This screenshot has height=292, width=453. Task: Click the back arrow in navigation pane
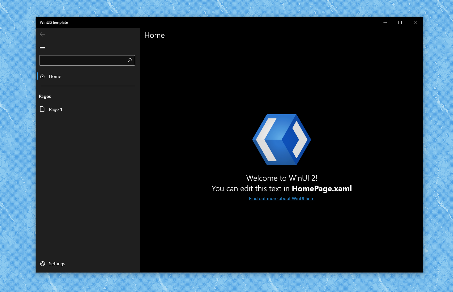pos(42,34)
